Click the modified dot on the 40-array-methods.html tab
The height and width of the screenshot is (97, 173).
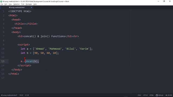31,7
